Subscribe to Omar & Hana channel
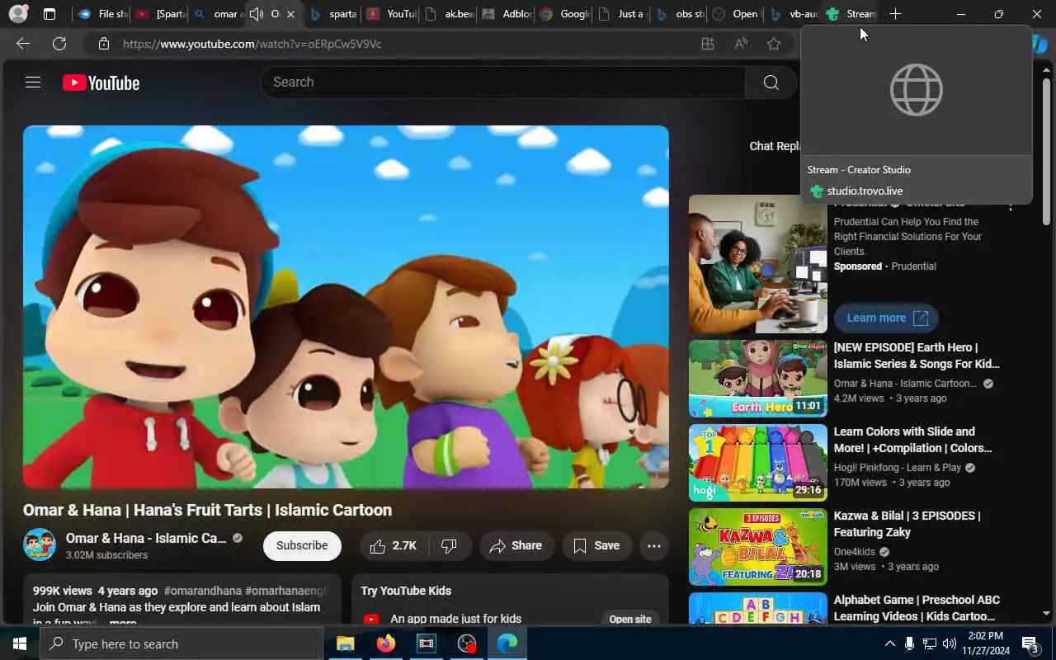1056x660 pixels. coord(302,546)
